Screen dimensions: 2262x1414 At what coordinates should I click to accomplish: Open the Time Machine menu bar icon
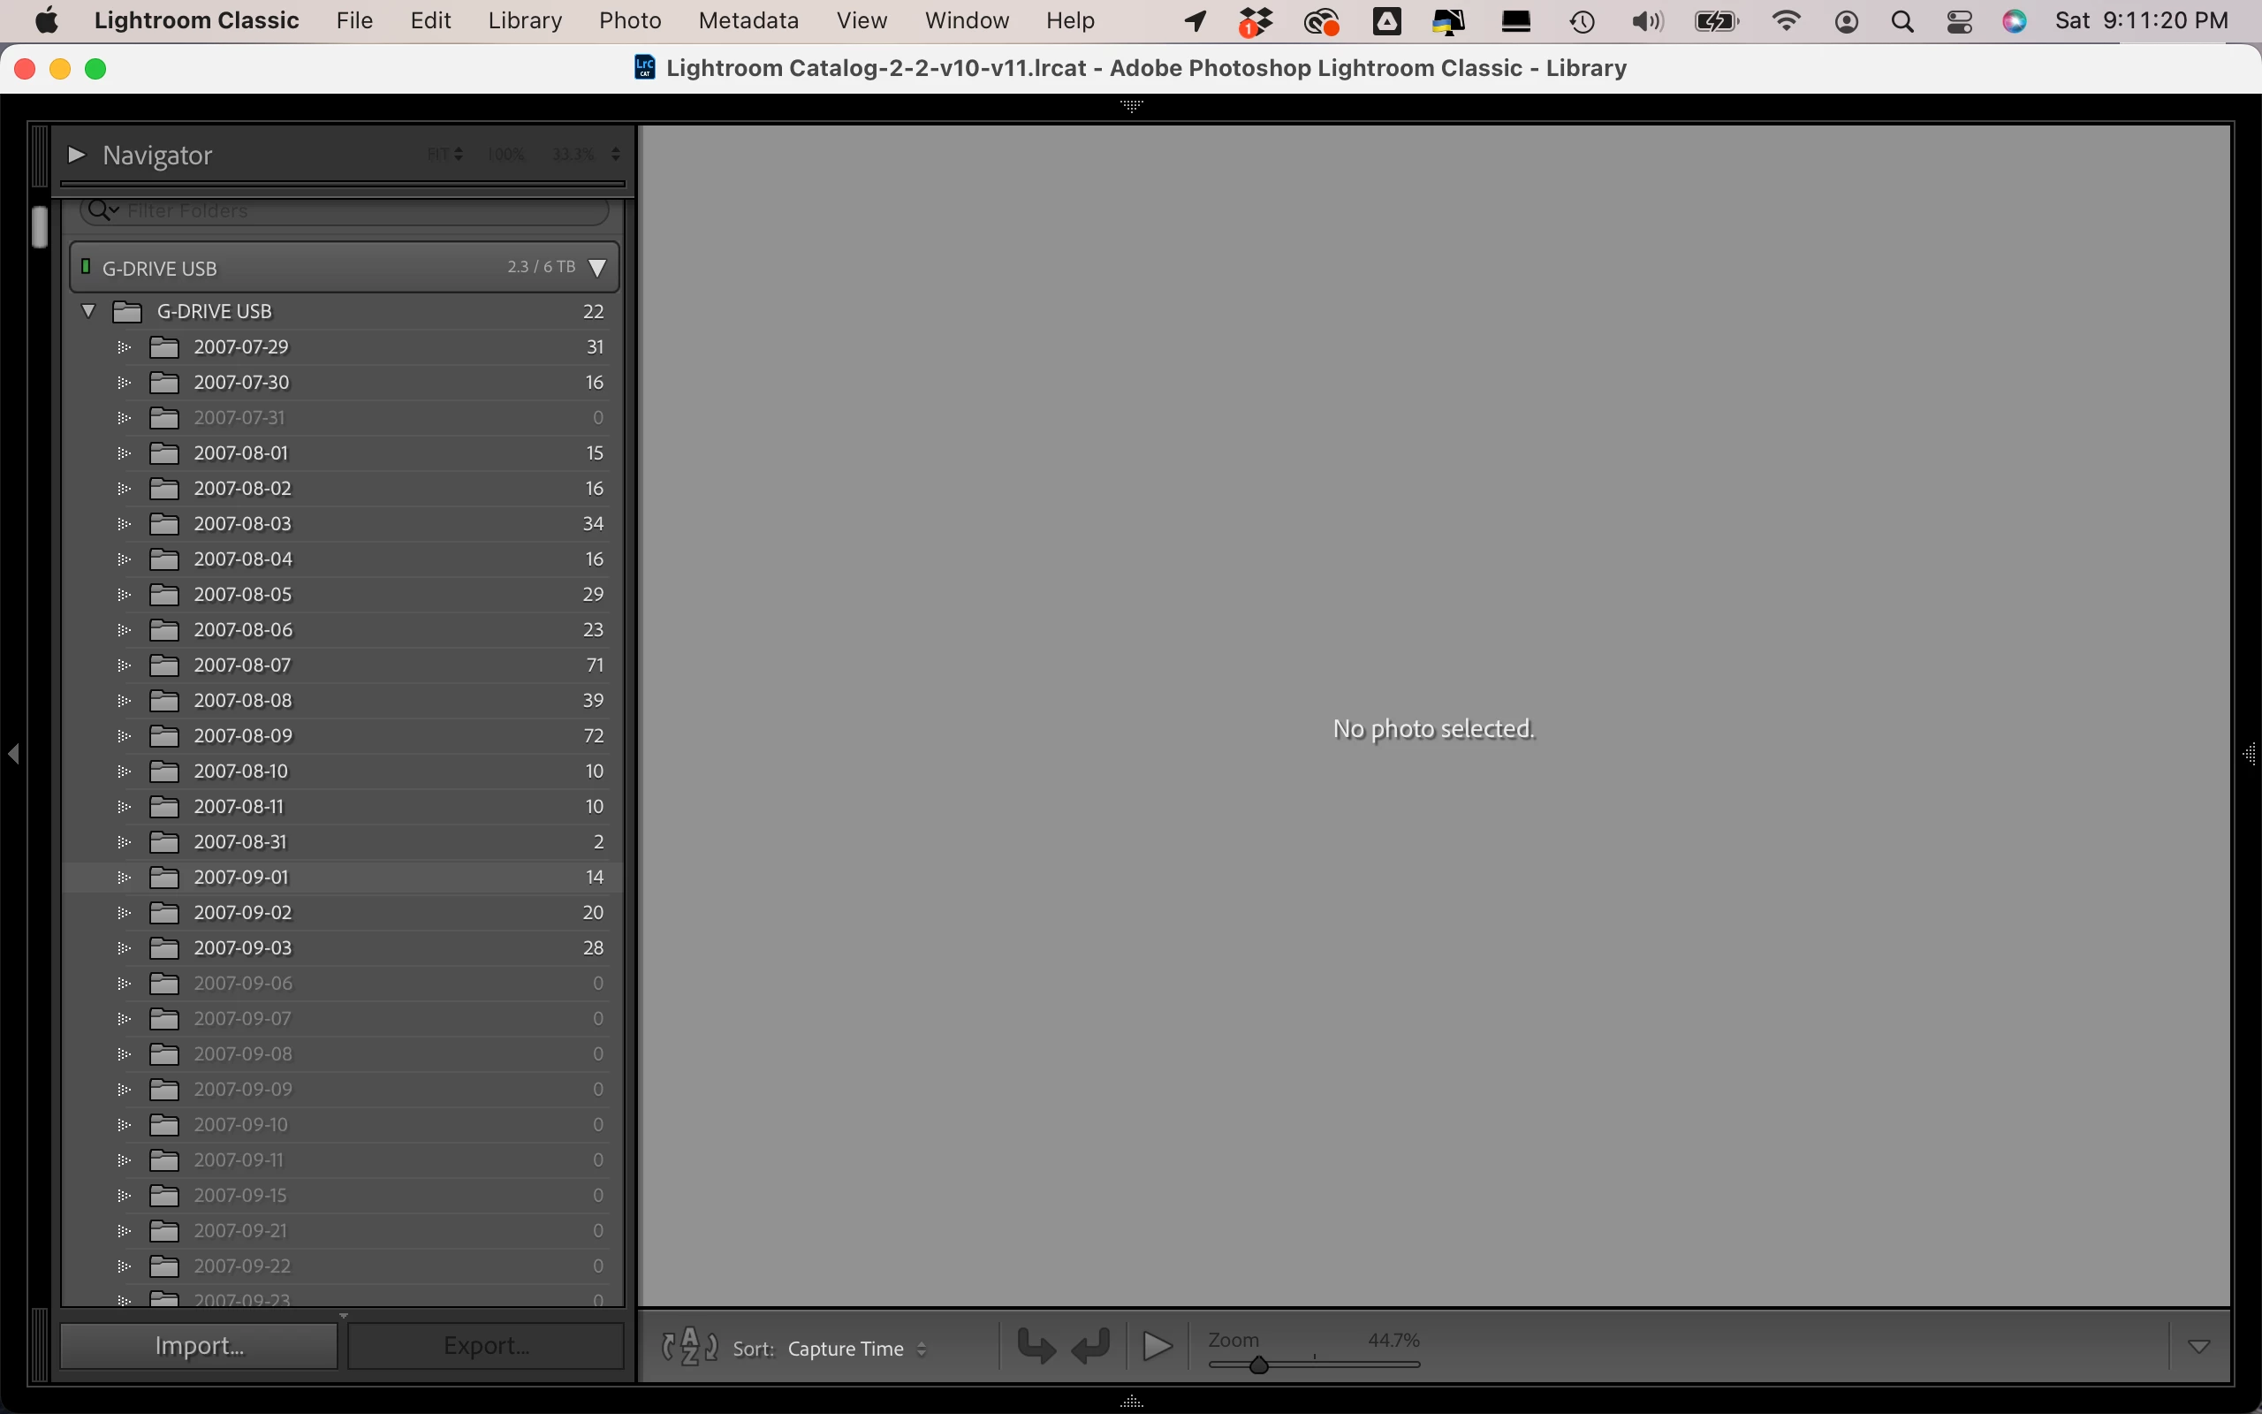1582,20
